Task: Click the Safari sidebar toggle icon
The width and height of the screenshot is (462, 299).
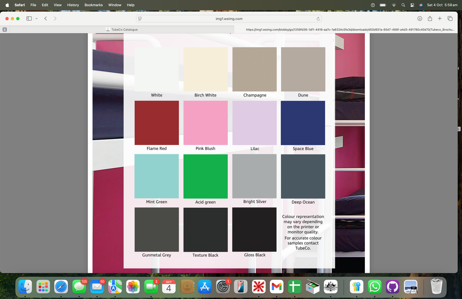Action: (x=29, y=19)
